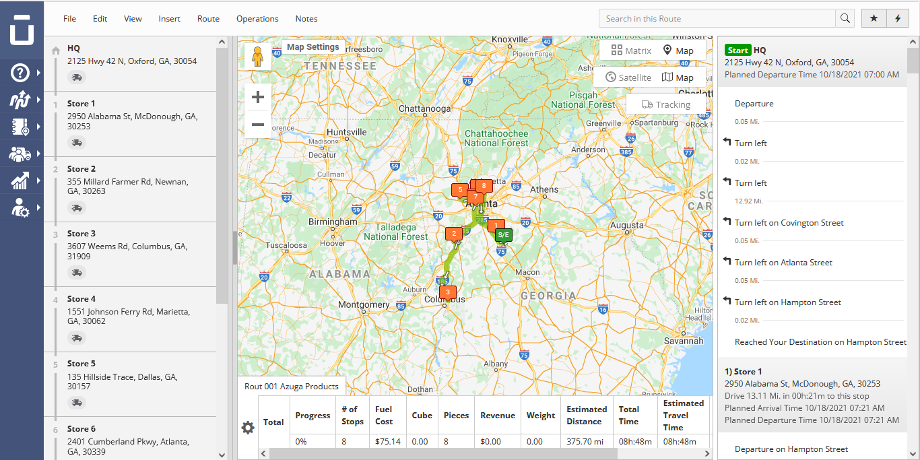Open the route planning sidebar icon
Viewport: 920px width, 460px height.
point(20,99)
